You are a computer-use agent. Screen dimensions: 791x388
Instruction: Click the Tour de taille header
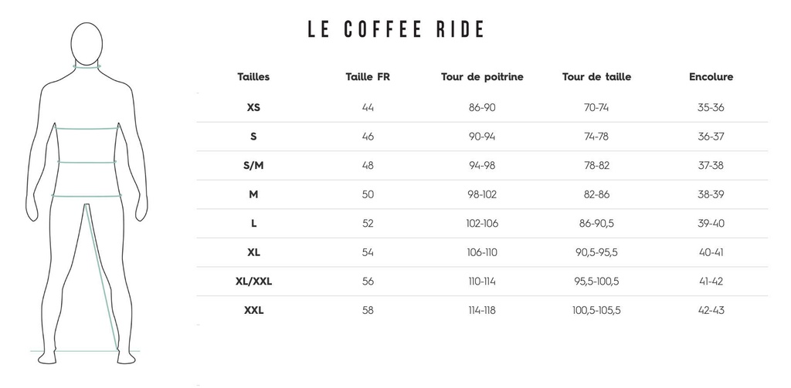click(596, 77)
